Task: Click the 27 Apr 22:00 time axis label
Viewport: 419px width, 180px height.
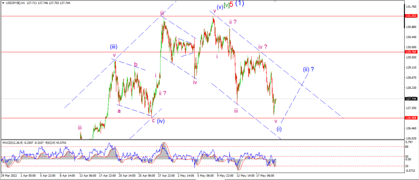Action: [167, 176]
